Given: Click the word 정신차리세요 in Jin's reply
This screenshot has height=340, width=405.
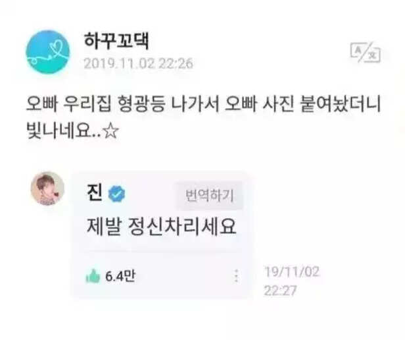Looking at the screenshot, I should [x=182, y=227].
